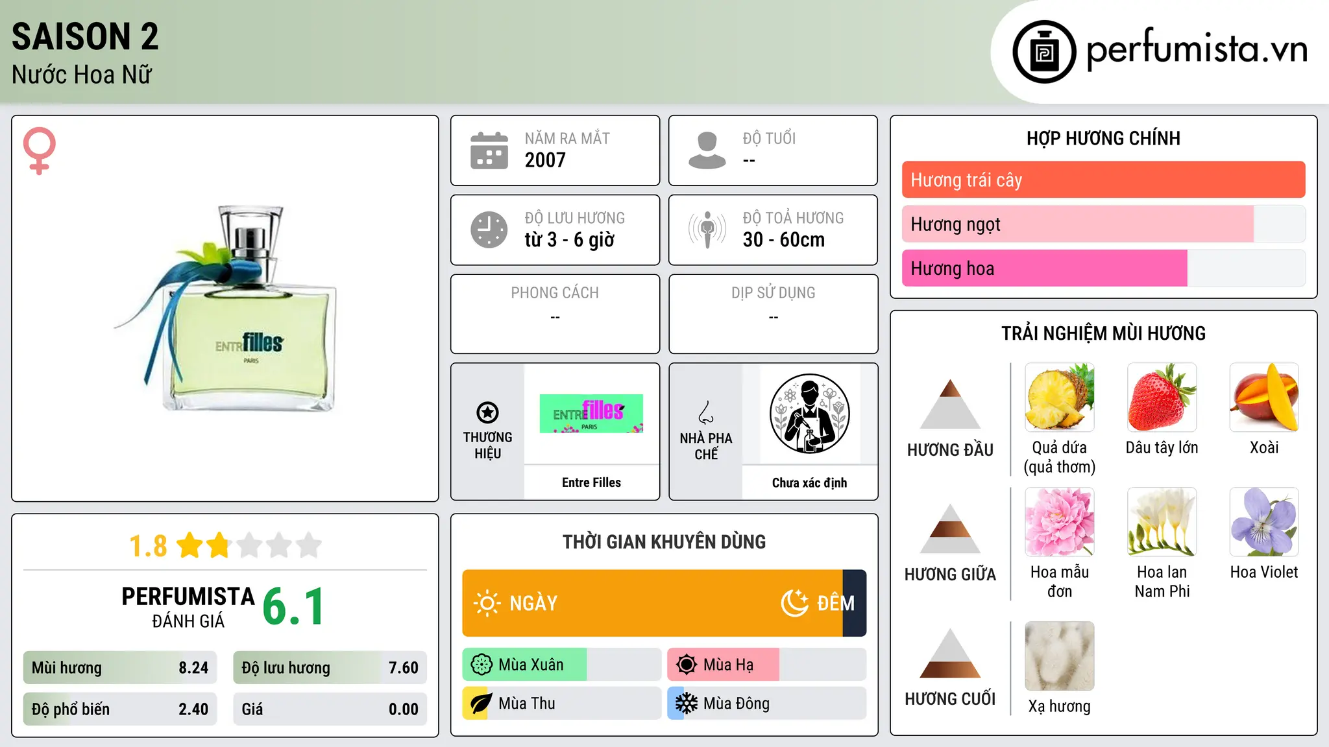Click the Hương trái cây accord bar
This screenshot has height=747, width=1329.
click(1103, 180)
